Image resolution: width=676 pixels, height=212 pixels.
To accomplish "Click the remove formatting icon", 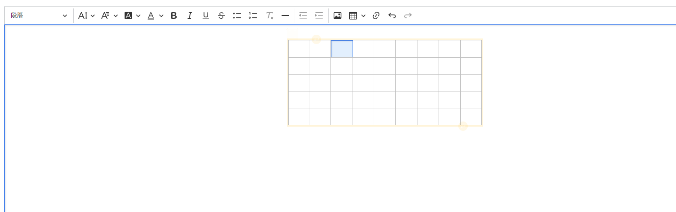I will point(269,15).
